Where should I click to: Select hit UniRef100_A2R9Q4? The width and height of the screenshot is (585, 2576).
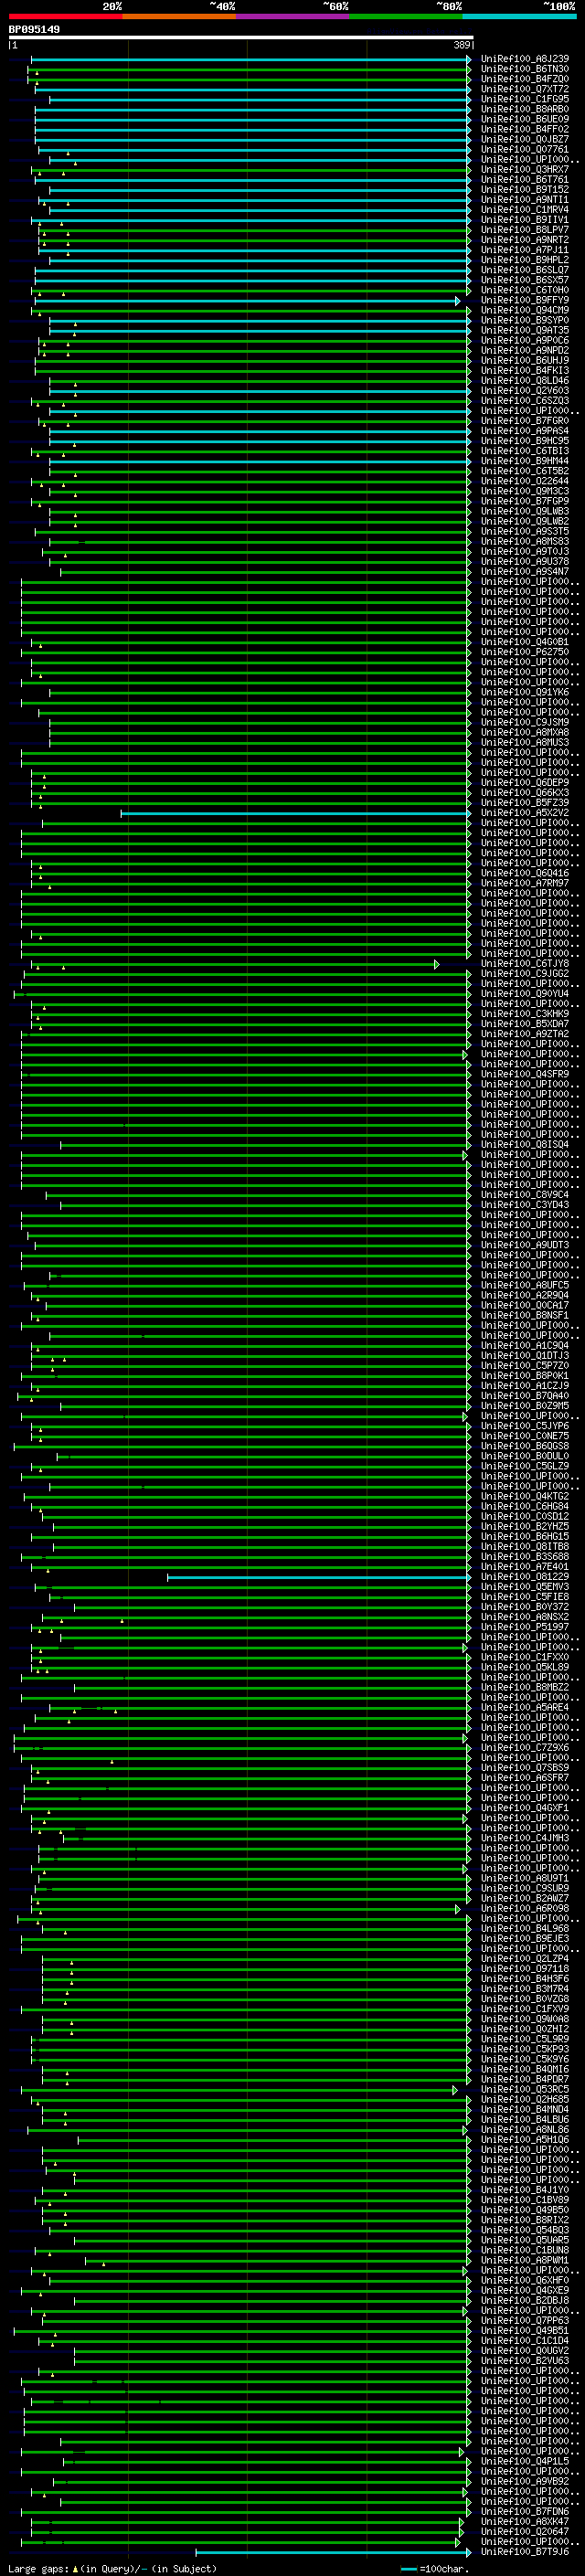tap(525, 1296)
